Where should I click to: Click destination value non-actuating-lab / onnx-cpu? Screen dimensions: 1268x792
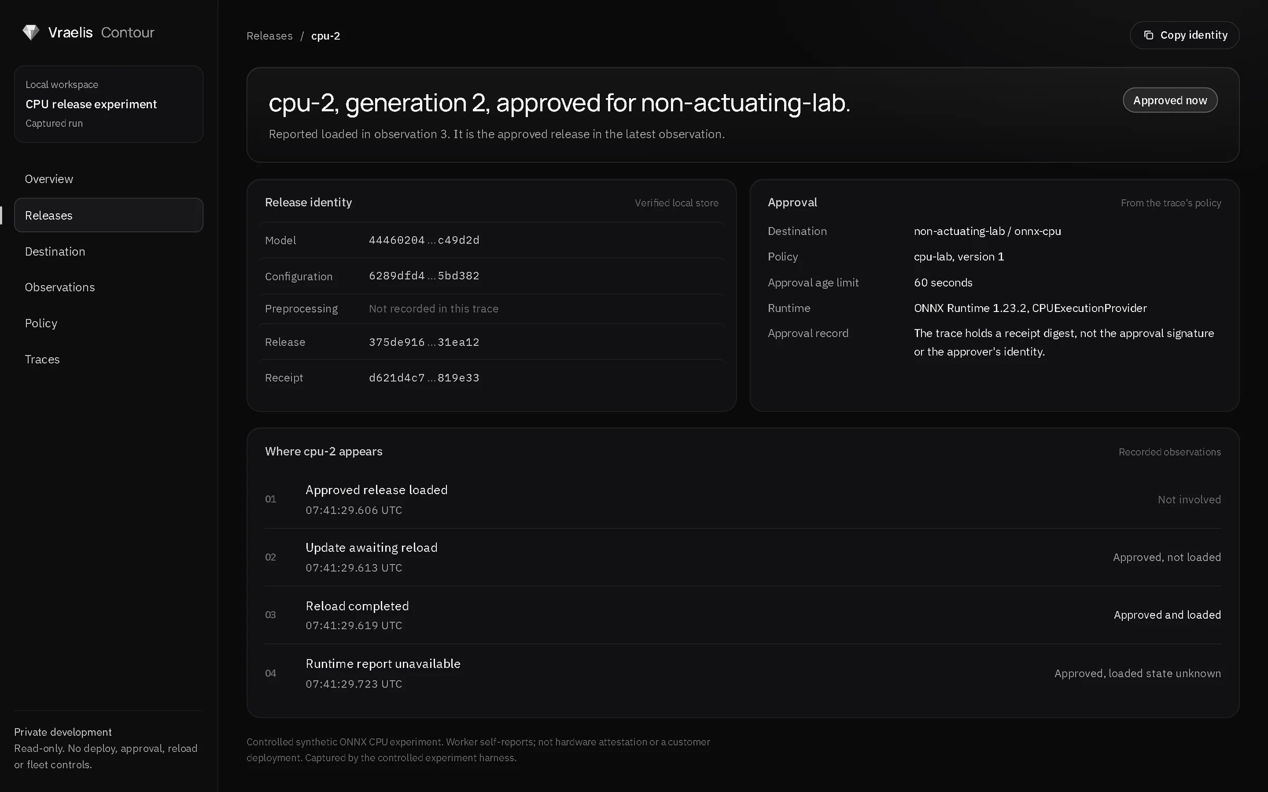pos(987,231)
